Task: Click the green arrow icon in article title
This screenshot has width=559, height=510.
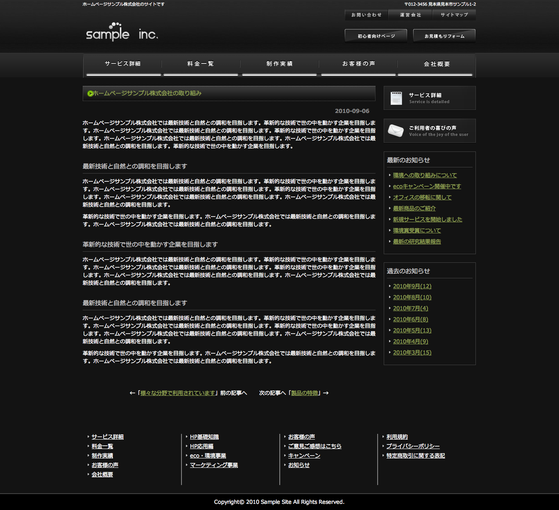Action: tap(90, 94)
